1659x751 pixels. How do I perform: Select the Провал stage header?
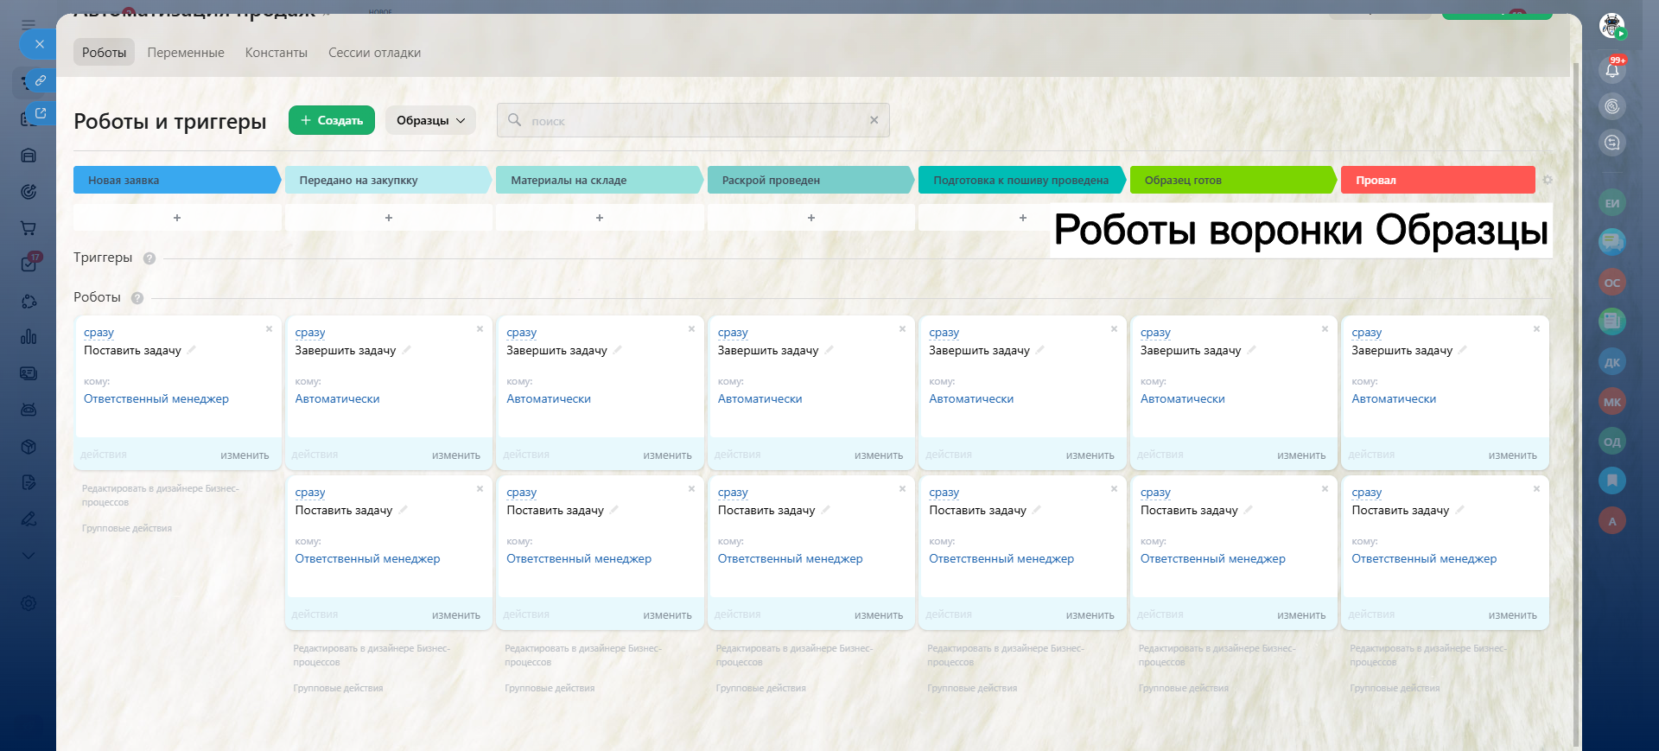point(1438,180)
